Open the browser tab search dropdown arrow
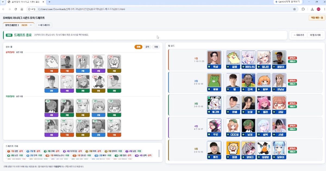Viewport: 326px width, 171px height. pyautogui.click(x=3, y=2)
